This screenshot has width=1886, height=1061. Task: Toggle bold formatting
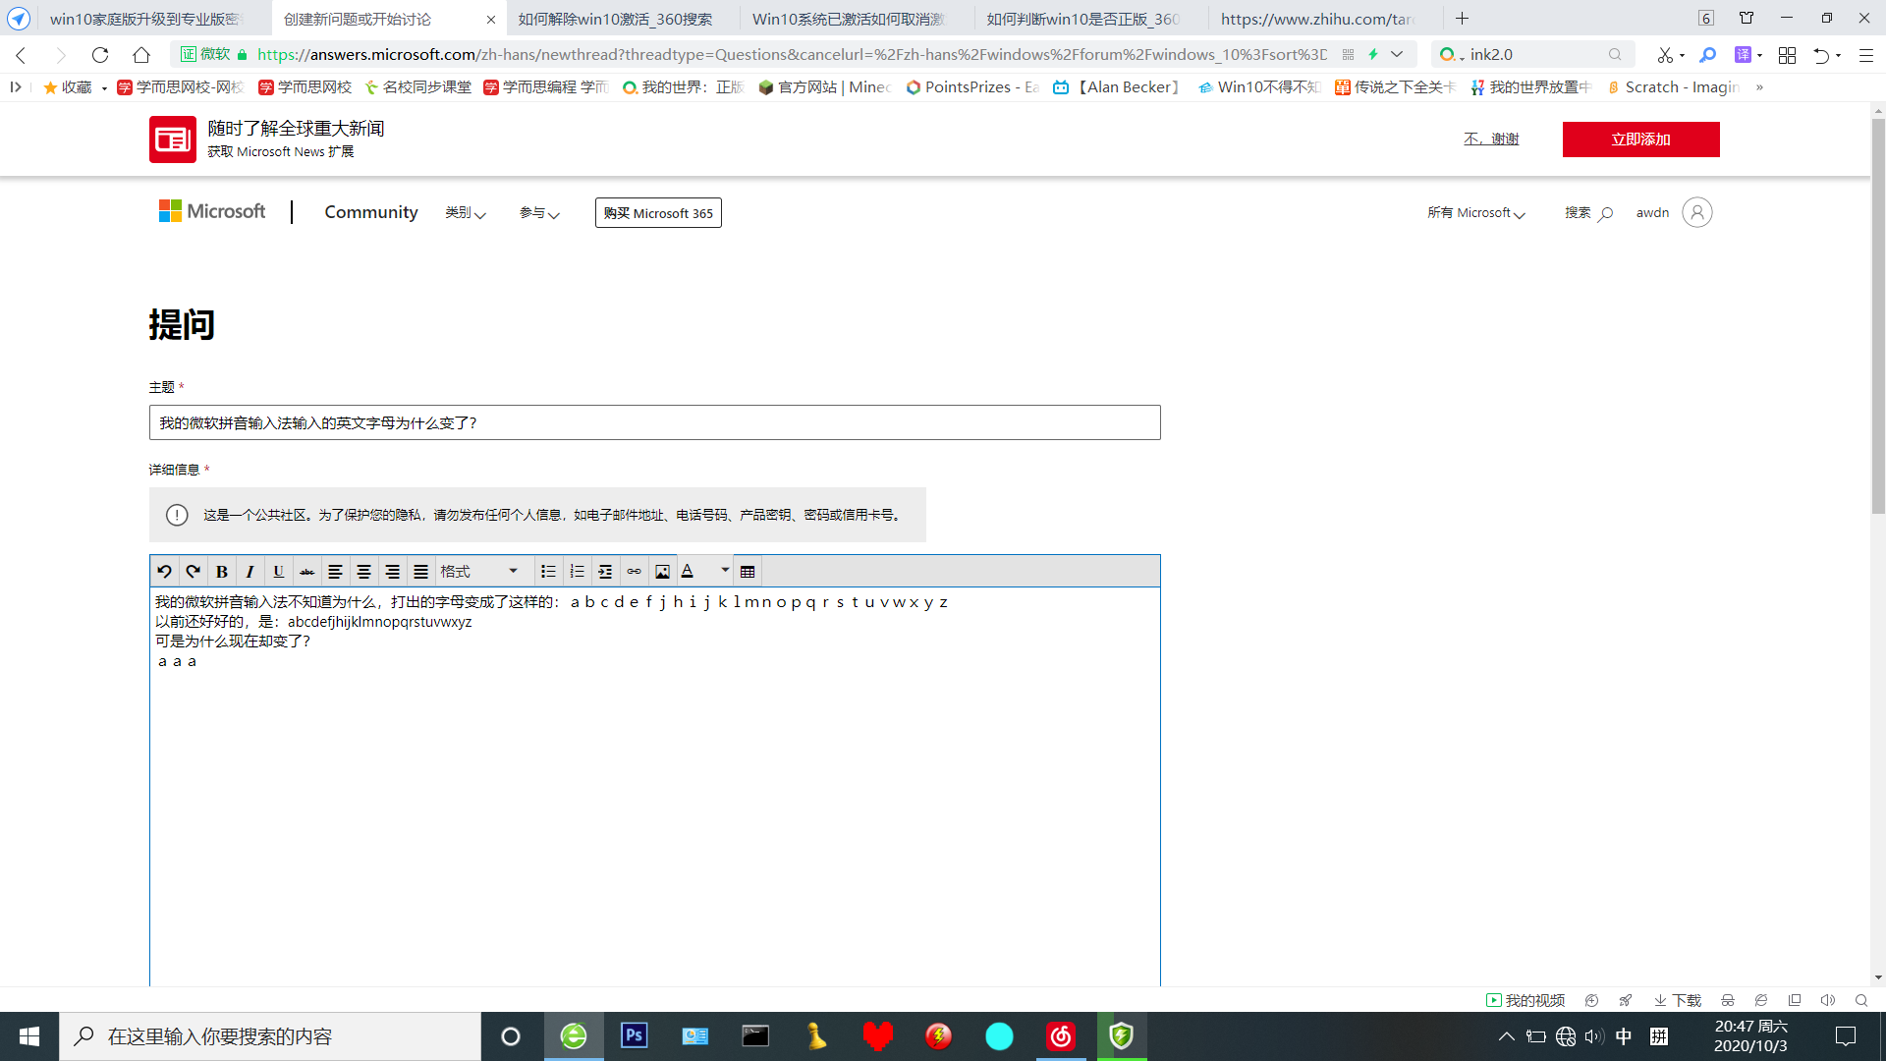click(222, 572)
